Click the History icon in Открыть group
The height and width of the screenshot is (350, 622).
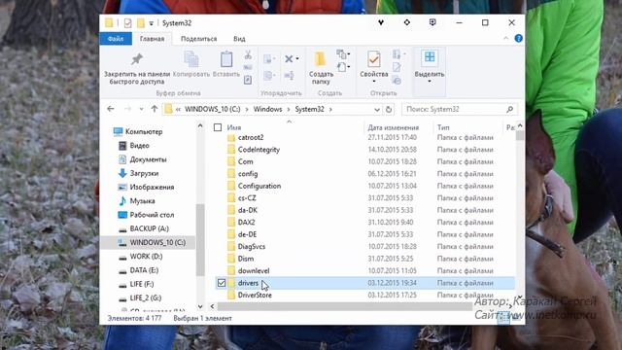pyautogui.click(x=397, y=80)
